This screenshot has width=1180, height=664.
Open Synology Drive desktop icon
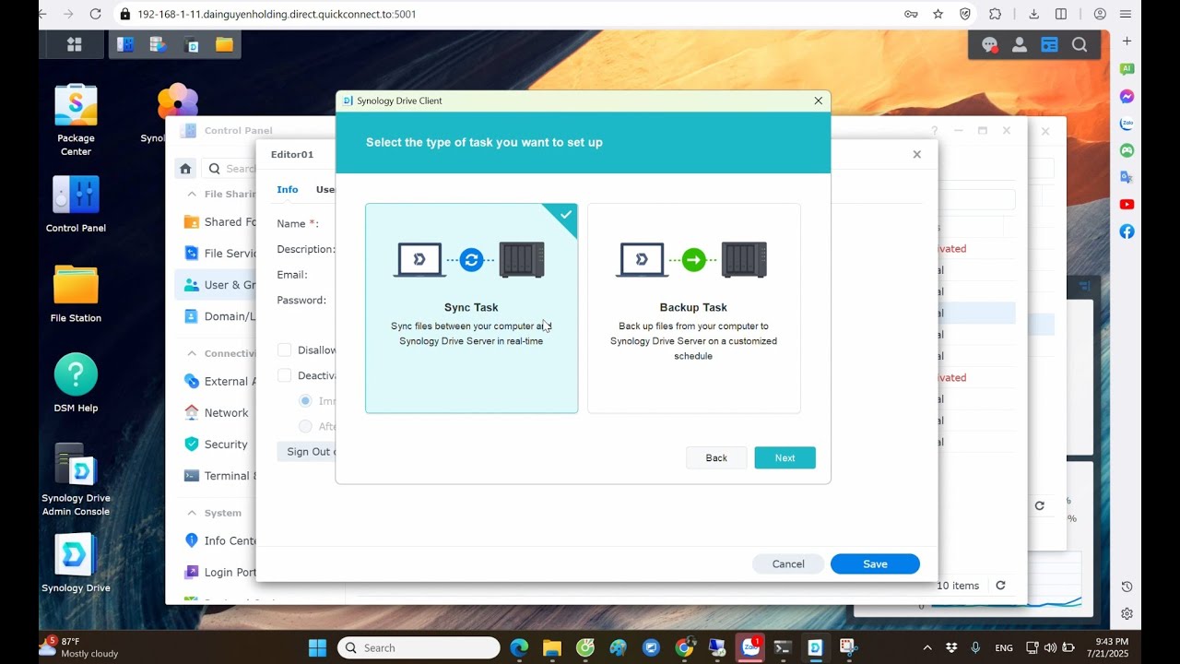click(x=76, y=563)
